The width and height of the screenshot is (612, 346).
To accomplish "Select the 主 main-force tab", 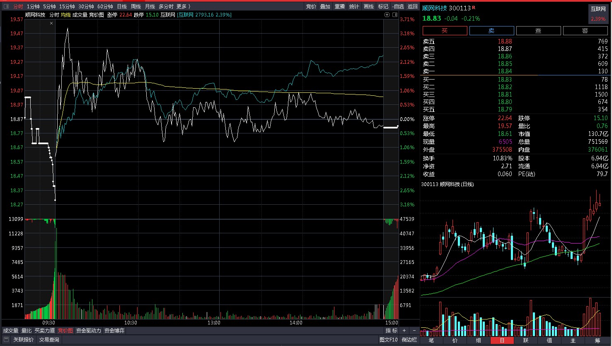I will pyautogui.click(x=573, y=341).
